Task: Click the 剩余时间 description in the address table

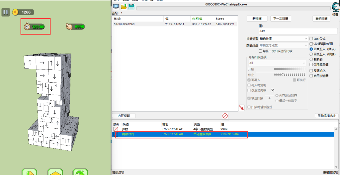Action: click(128, 134)
